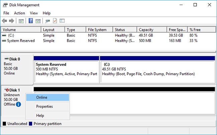
Task: Maximize the Disk Management window
Action: (x=195, y=5)
